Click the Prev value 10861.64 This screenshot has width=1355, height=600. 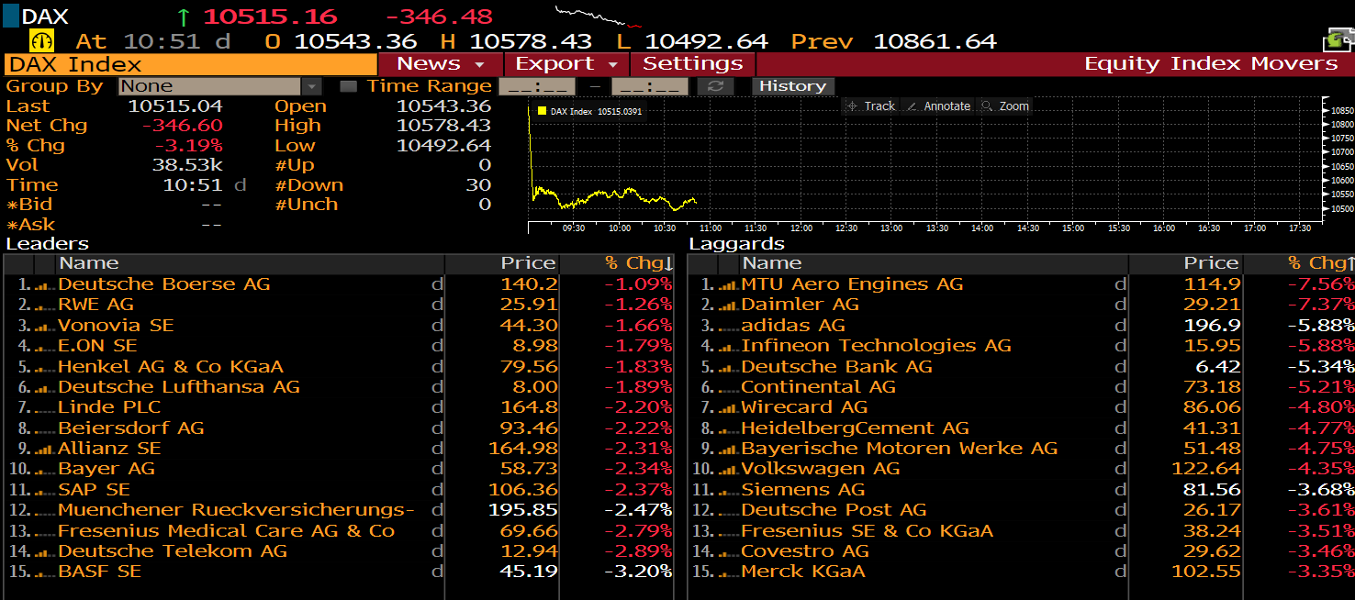point(935,41)
